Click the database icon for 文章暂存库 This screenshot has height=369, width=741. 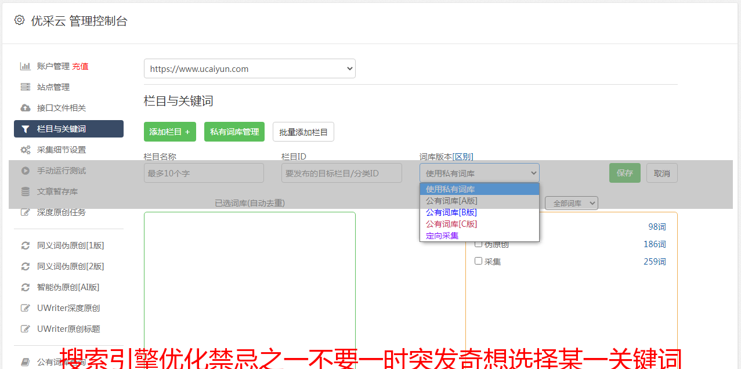(x=26, y=191)
